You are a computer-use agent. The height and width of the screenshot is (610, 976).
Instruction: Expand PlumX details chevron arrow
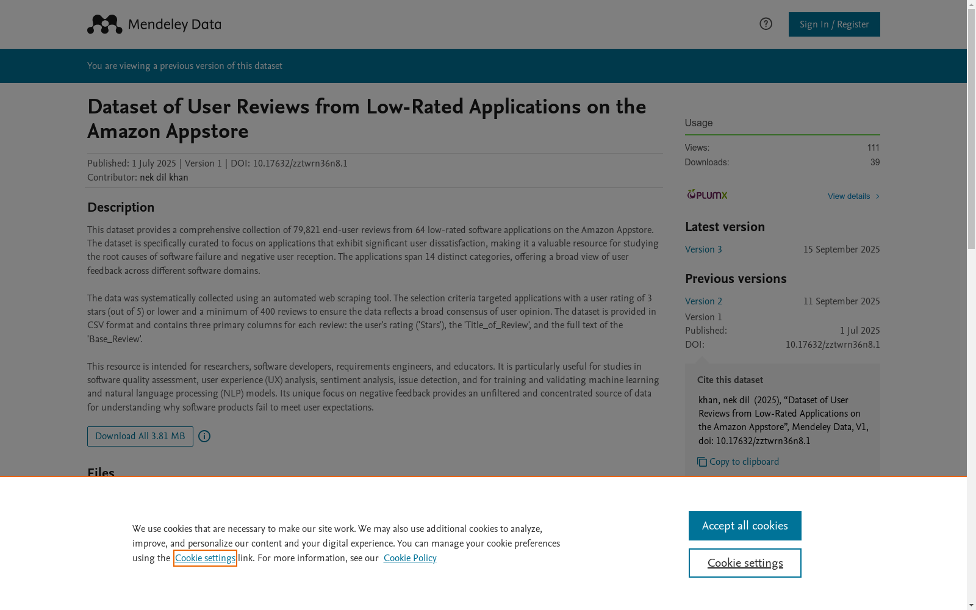tap(877, 196)
